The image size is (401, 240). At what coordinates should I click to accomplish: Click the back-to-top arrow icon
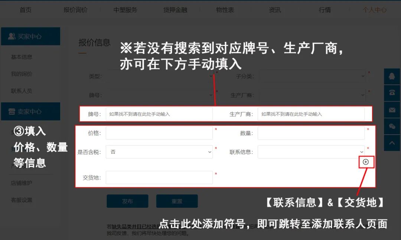pos(392,143)
